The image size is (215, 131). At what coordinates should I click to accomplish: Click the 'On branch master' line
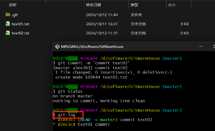click(x=73, y=96)
